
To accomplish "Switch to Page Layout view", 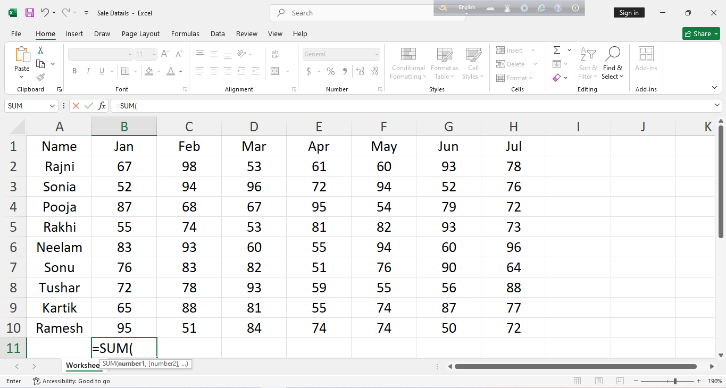I will pos(598,381).
